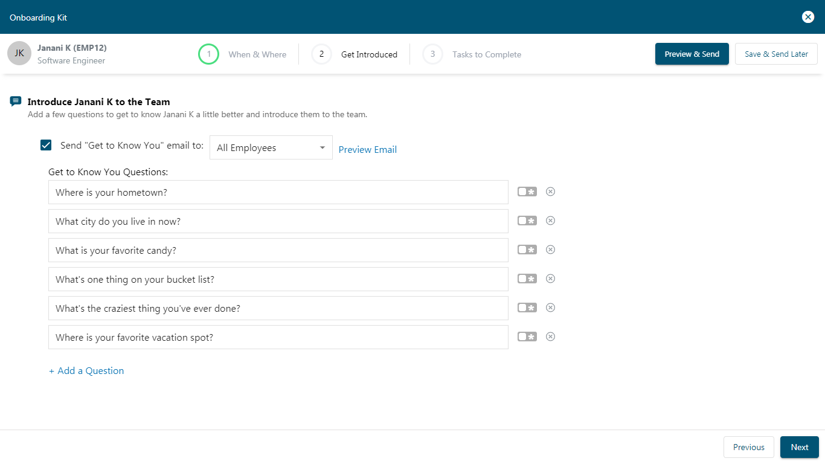Toggle required on the craziest thing question
Image resolution: width=825 pixels, height=464 pixels.
click(x=527, y=308)
